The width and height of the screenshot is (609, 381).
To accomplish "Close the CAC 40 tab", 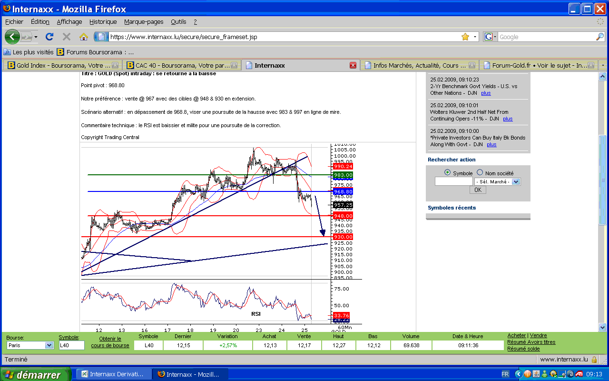I will click(x=234, y=65).
